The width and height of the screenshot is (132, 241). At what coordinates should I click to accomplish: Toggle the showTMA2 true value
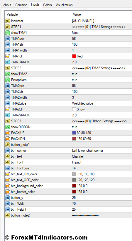click(x=101, y=74)
